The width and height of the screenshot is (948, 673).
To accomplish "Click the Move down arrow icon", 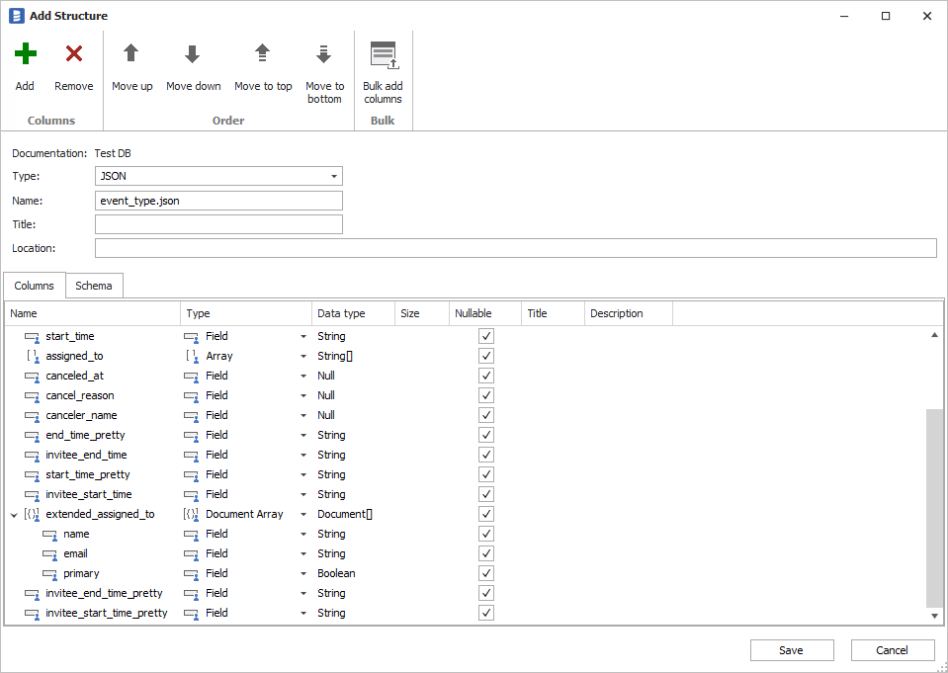I will click(193, 54).
